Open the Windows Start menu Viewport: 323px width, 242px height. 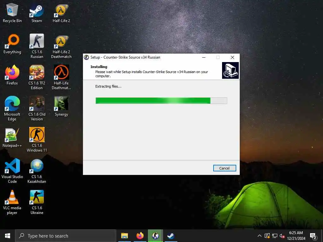click(x=8, y=236)
